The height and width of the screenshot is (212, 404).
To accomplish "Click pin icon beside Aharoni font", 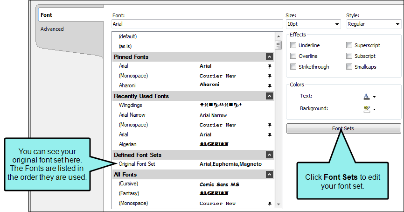I will (270, 85).
